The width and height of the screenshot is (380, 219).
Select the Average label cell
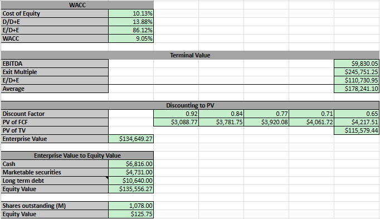(55, 89)
